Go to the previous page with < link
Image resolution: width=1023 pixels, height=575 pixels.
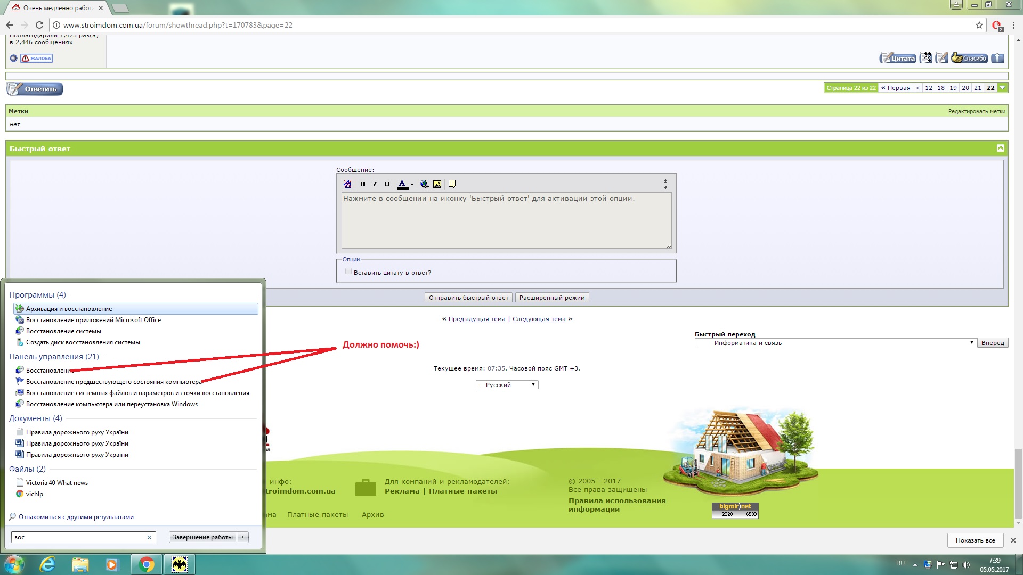(x=918, y=88)
